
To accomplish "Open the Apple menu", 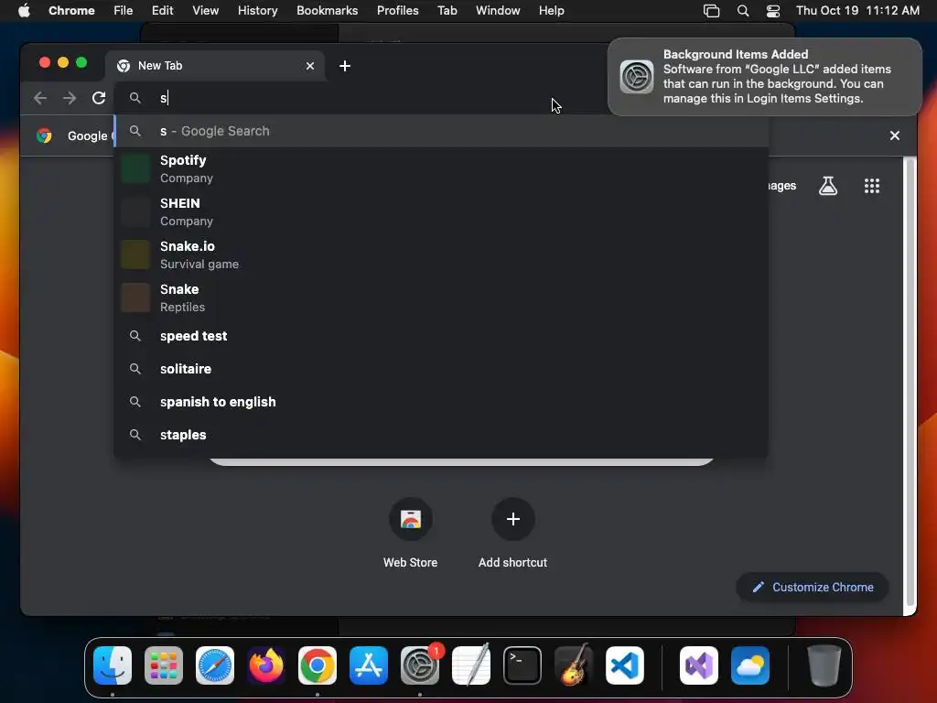I will [x=24, y=11].
